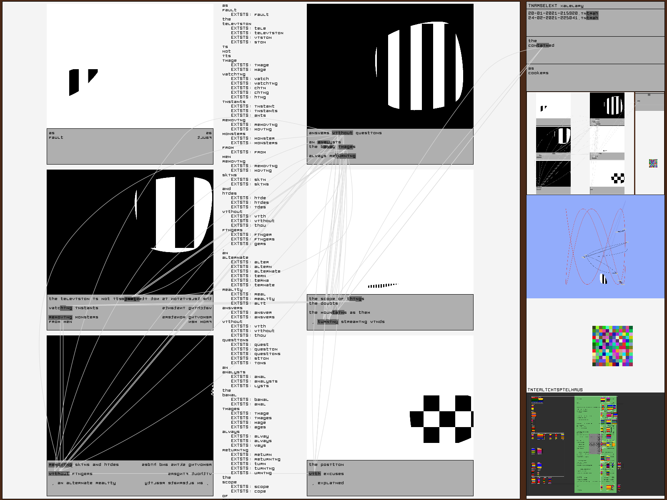Screen dimensions: 667x500
Task: Click the green column in the bottom preview
Action: (x=595, y=444)
